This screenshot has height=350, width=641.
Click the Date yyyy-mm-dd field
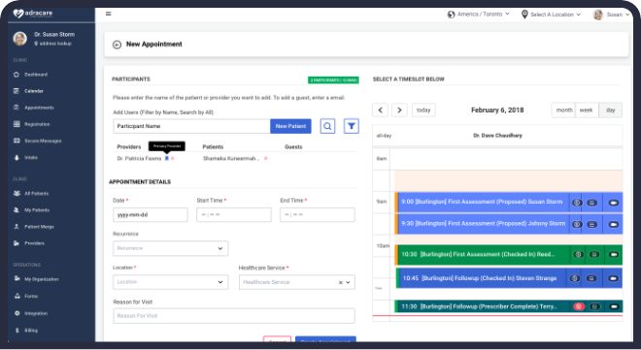click(150, 215)
